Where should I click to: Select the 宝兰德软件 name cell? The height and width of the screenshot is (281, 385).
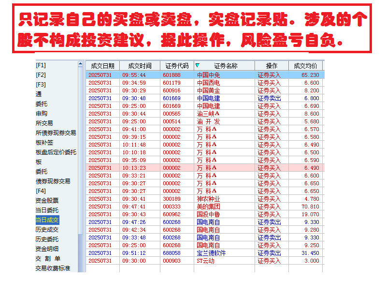(211, 253)
